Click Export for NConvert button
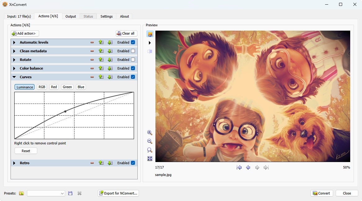The image size is (362, 201). click(x=118, y=193)
